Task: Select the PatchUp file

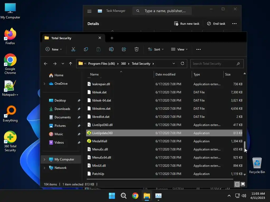Action: (x=164, y=174)
